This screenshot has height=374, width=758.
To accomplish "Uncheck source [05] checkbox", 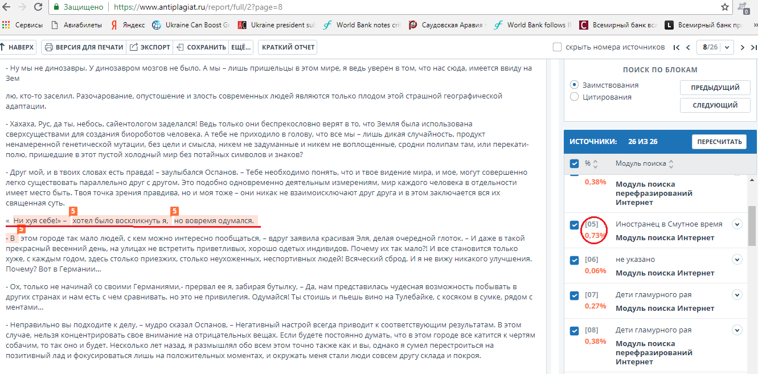I will pos(575,225).
